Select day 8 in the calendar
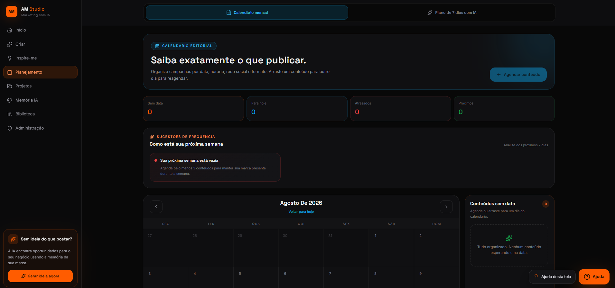 [391, 277]
